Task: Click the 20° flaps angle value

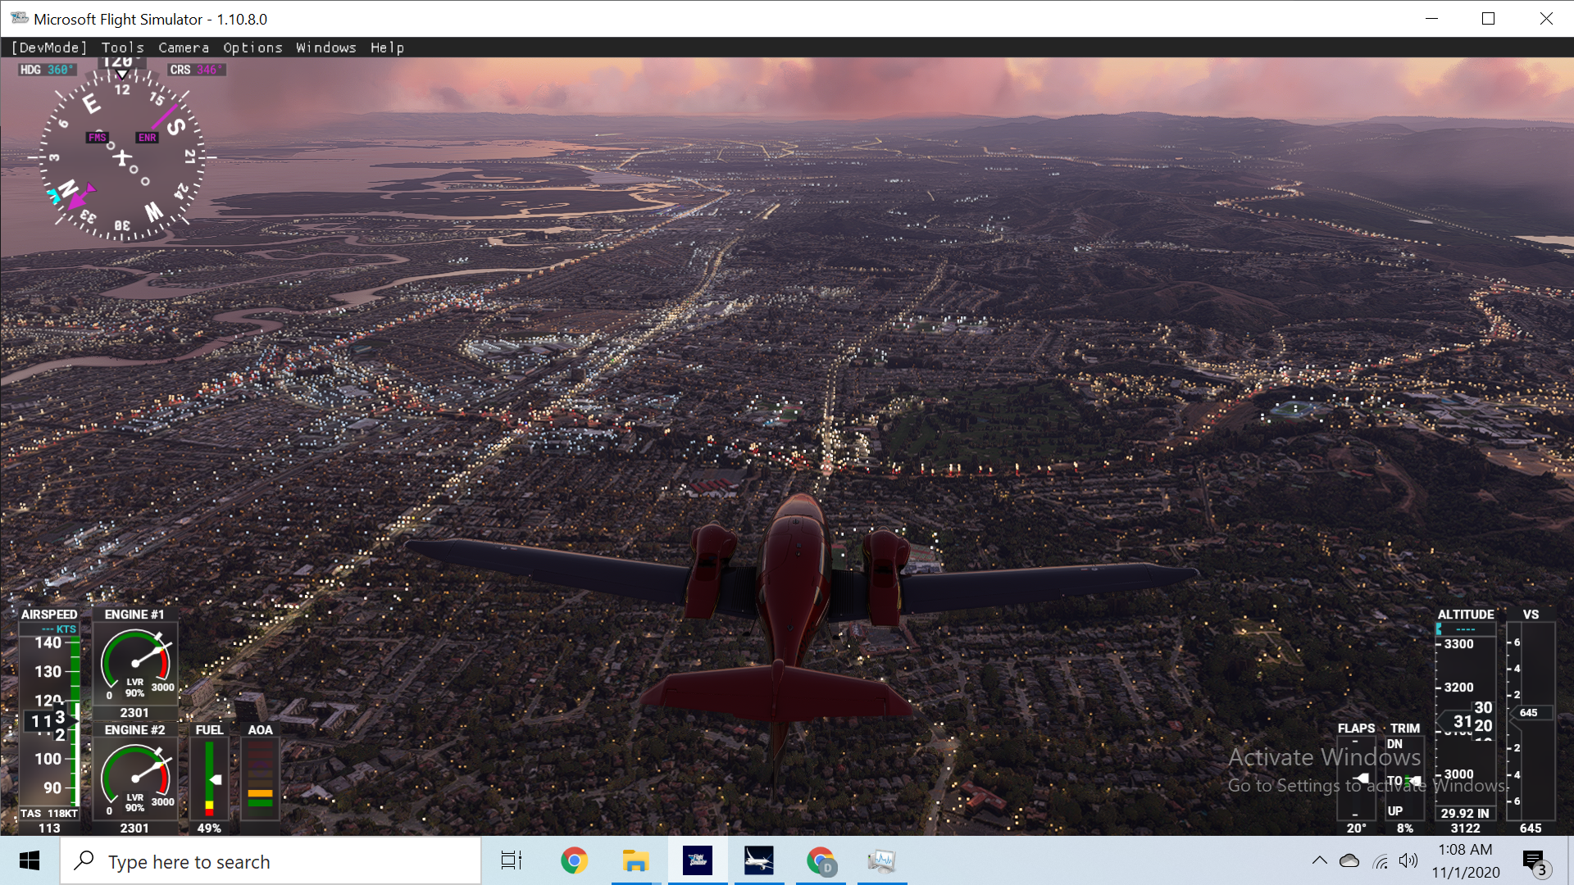Action: coord(1356,828)
